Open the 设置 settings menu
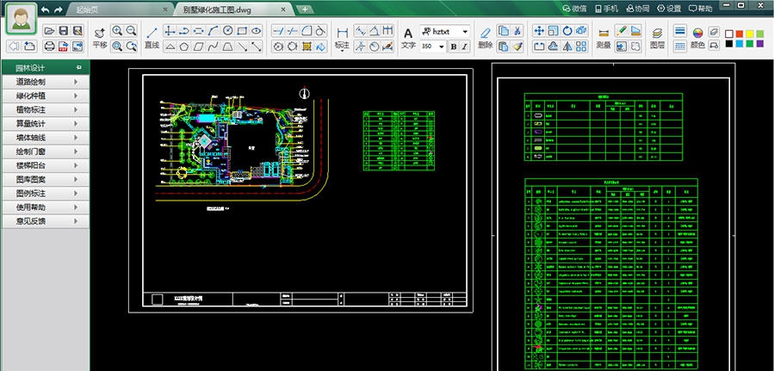 click(669, 9)
